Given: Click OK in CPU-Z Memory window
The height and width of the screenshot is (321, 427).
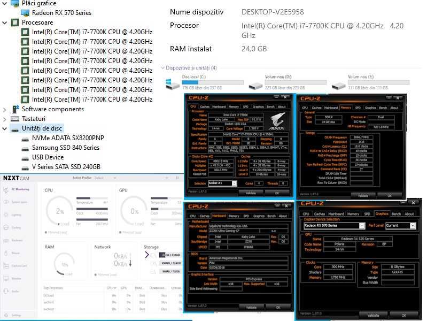Looking at the screenshot, I should click(390, 196).
